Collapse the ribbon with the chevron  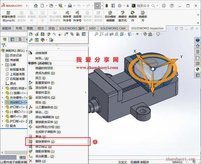pyautogui.click(x=198, y=23)
